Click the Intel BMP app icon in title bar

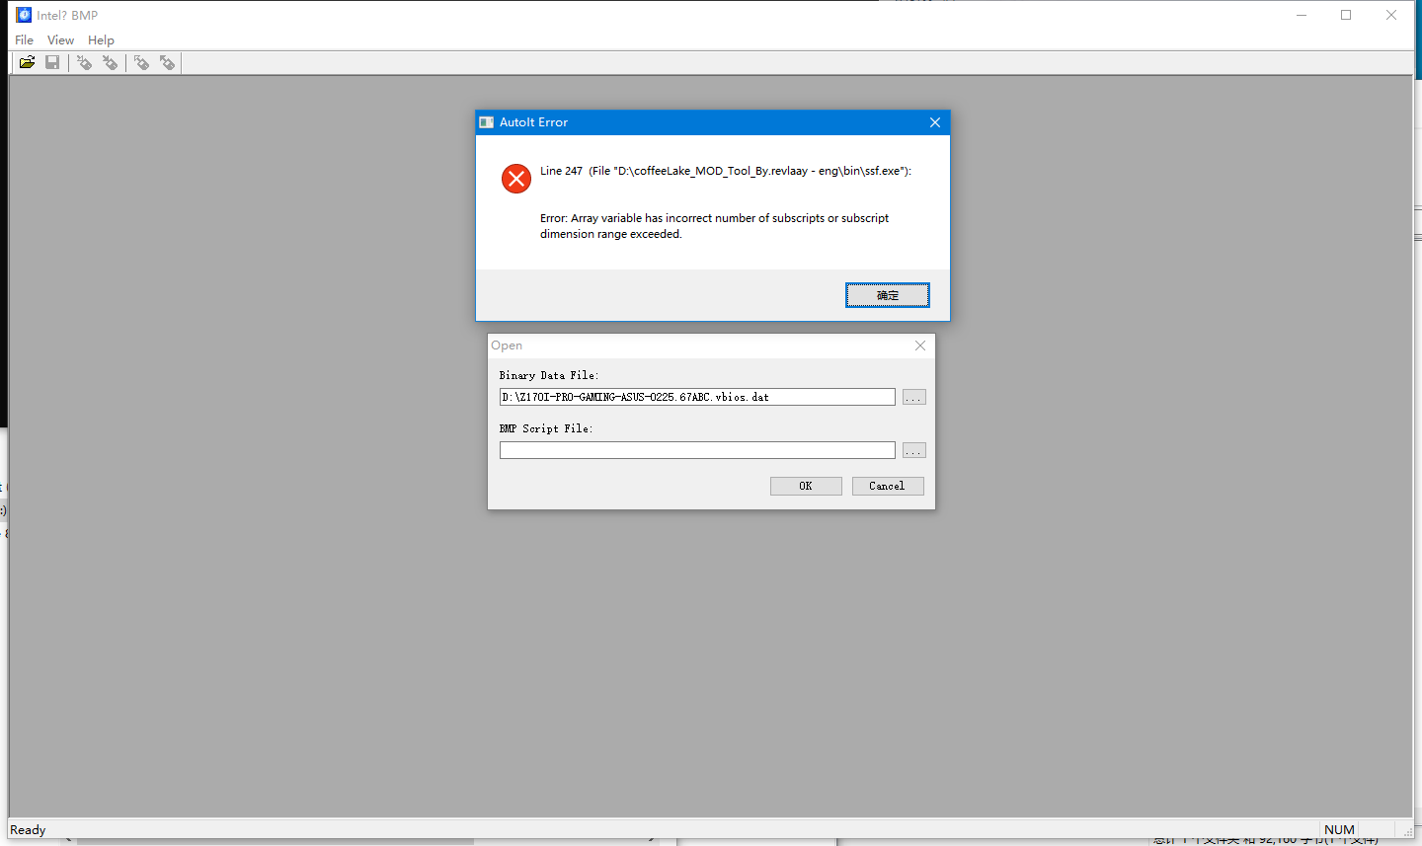coord(24,15)
